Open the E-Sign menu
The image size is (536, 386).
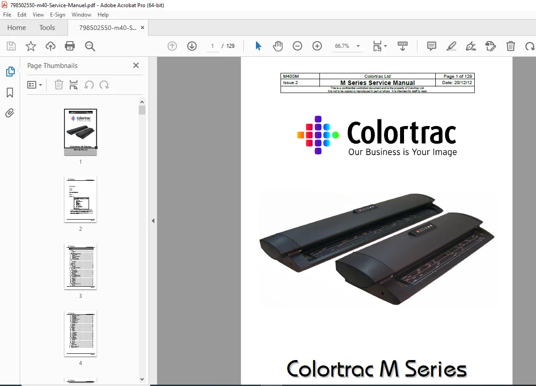pos(57,15)
